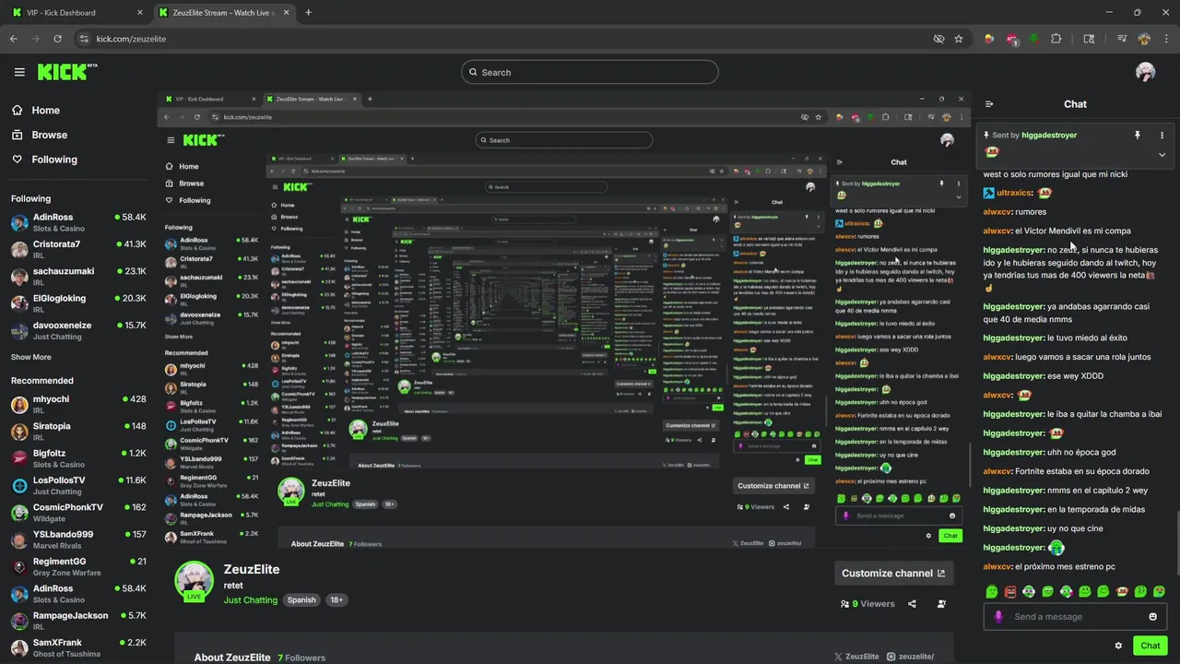Viewport: 1180px width, 664px height.
Task: Open RampageJackson recommended channel
Action: [x=78, y=621]
